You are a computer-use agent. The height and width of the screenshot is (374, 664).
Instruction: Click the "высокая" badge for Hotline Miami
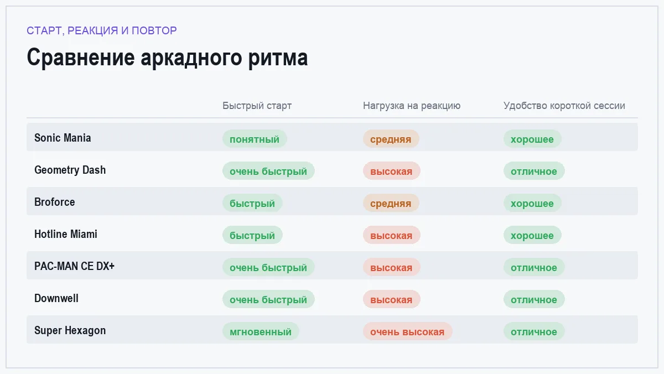[x=391, y=235]
